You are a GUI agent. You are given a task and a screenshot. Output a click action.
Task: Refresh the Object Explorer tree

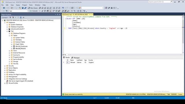(21, 17)
